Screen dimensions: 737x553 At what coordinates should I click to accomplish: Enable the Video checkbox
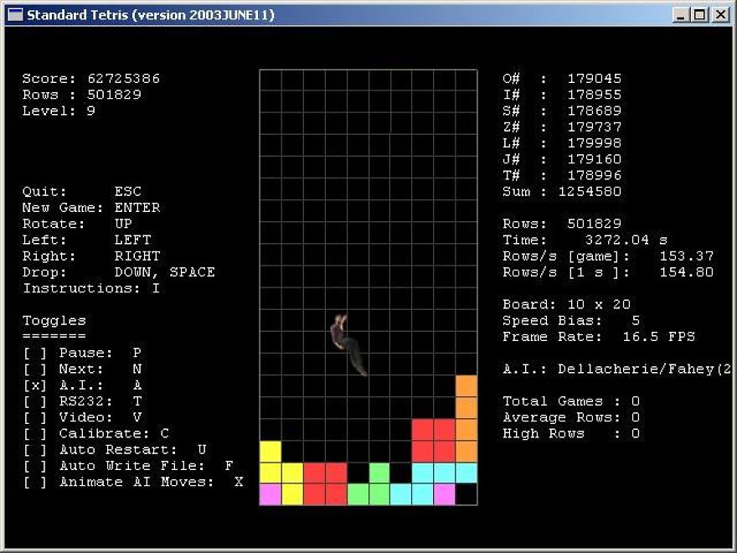35,417
